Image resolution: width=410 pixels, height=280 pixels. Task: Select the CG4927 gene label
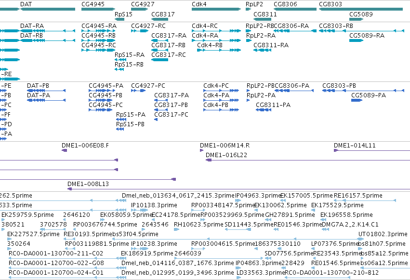pos(143,4)
